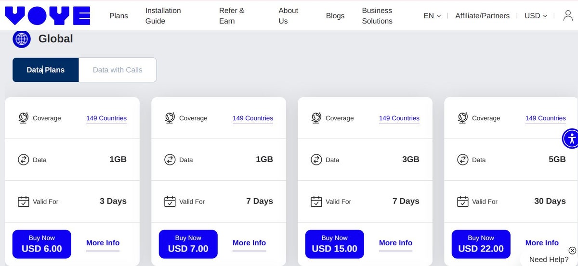
Task: Switch to the Data with Calls tab
Action: click(x=118, y=70)
